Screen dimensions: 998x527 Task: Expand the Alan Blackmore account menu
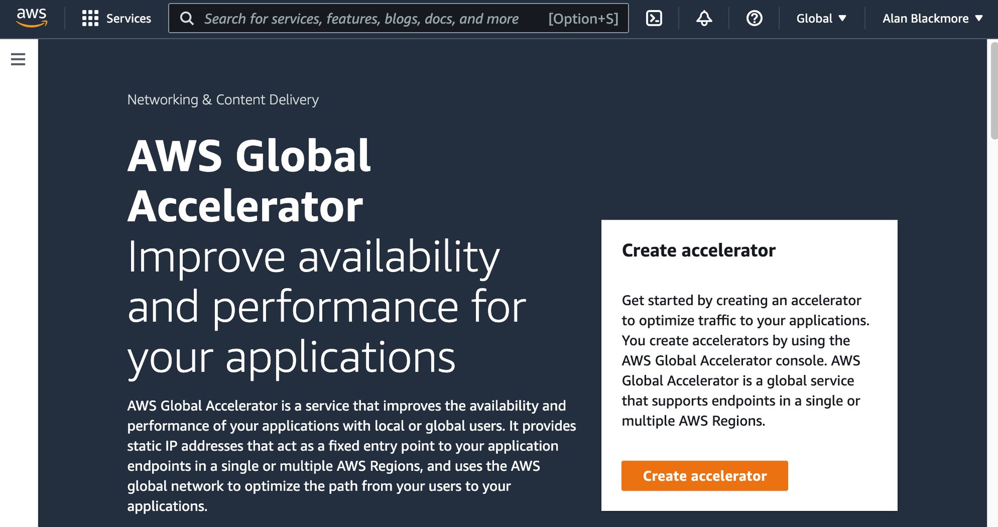(932, 18)
